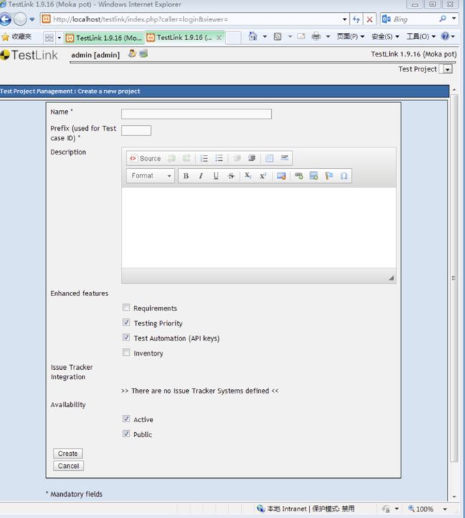
Task: Click the TestLink logo
Action: (29, 55)
